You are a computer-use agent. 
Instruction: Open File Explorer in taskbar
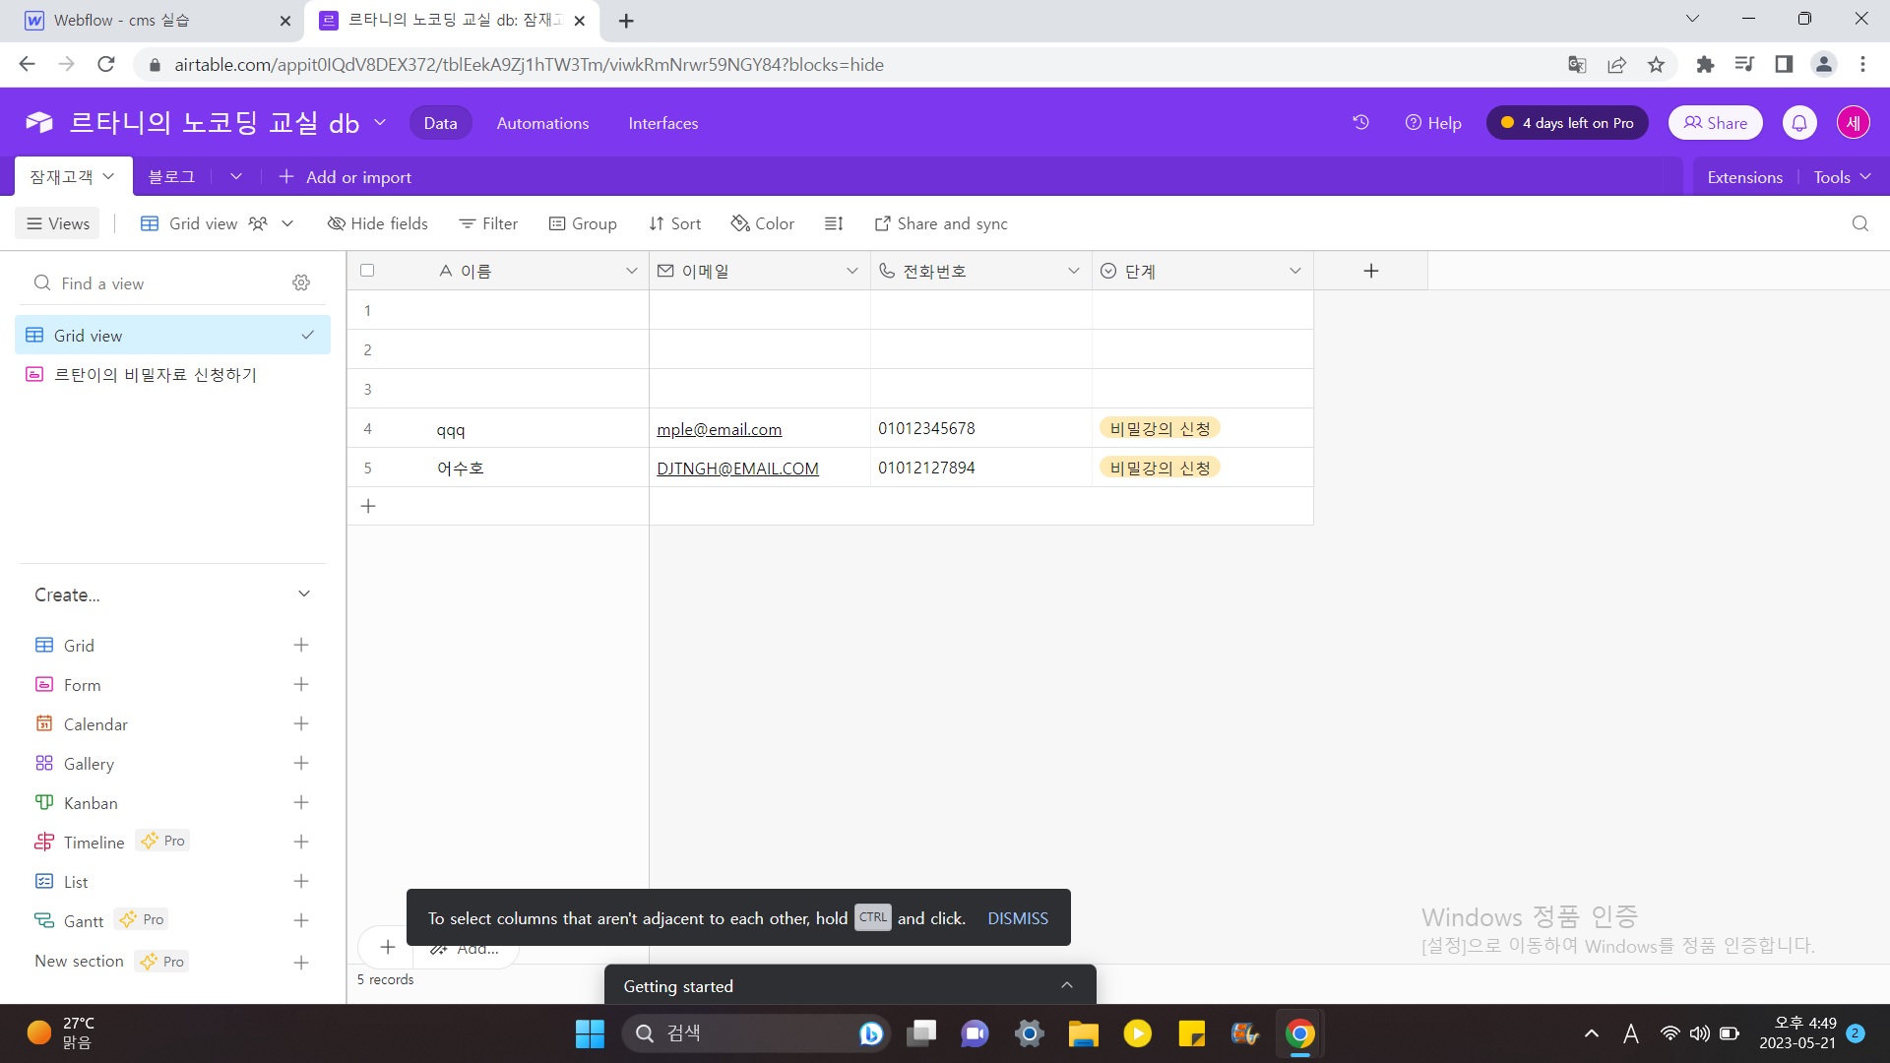tap(1083, 1033)
